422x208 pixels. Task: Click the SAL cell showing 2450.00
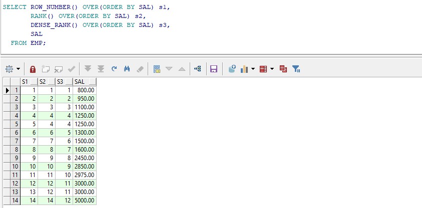pos(85,158)
